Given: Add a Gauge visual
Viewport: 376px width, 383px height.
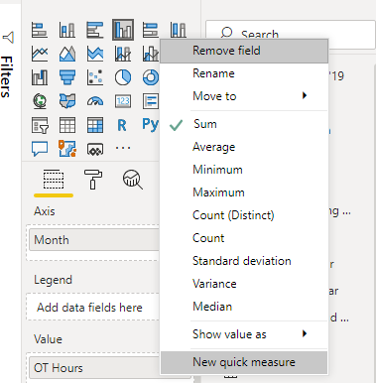Looking at the screenshot, I should [95, 101].
